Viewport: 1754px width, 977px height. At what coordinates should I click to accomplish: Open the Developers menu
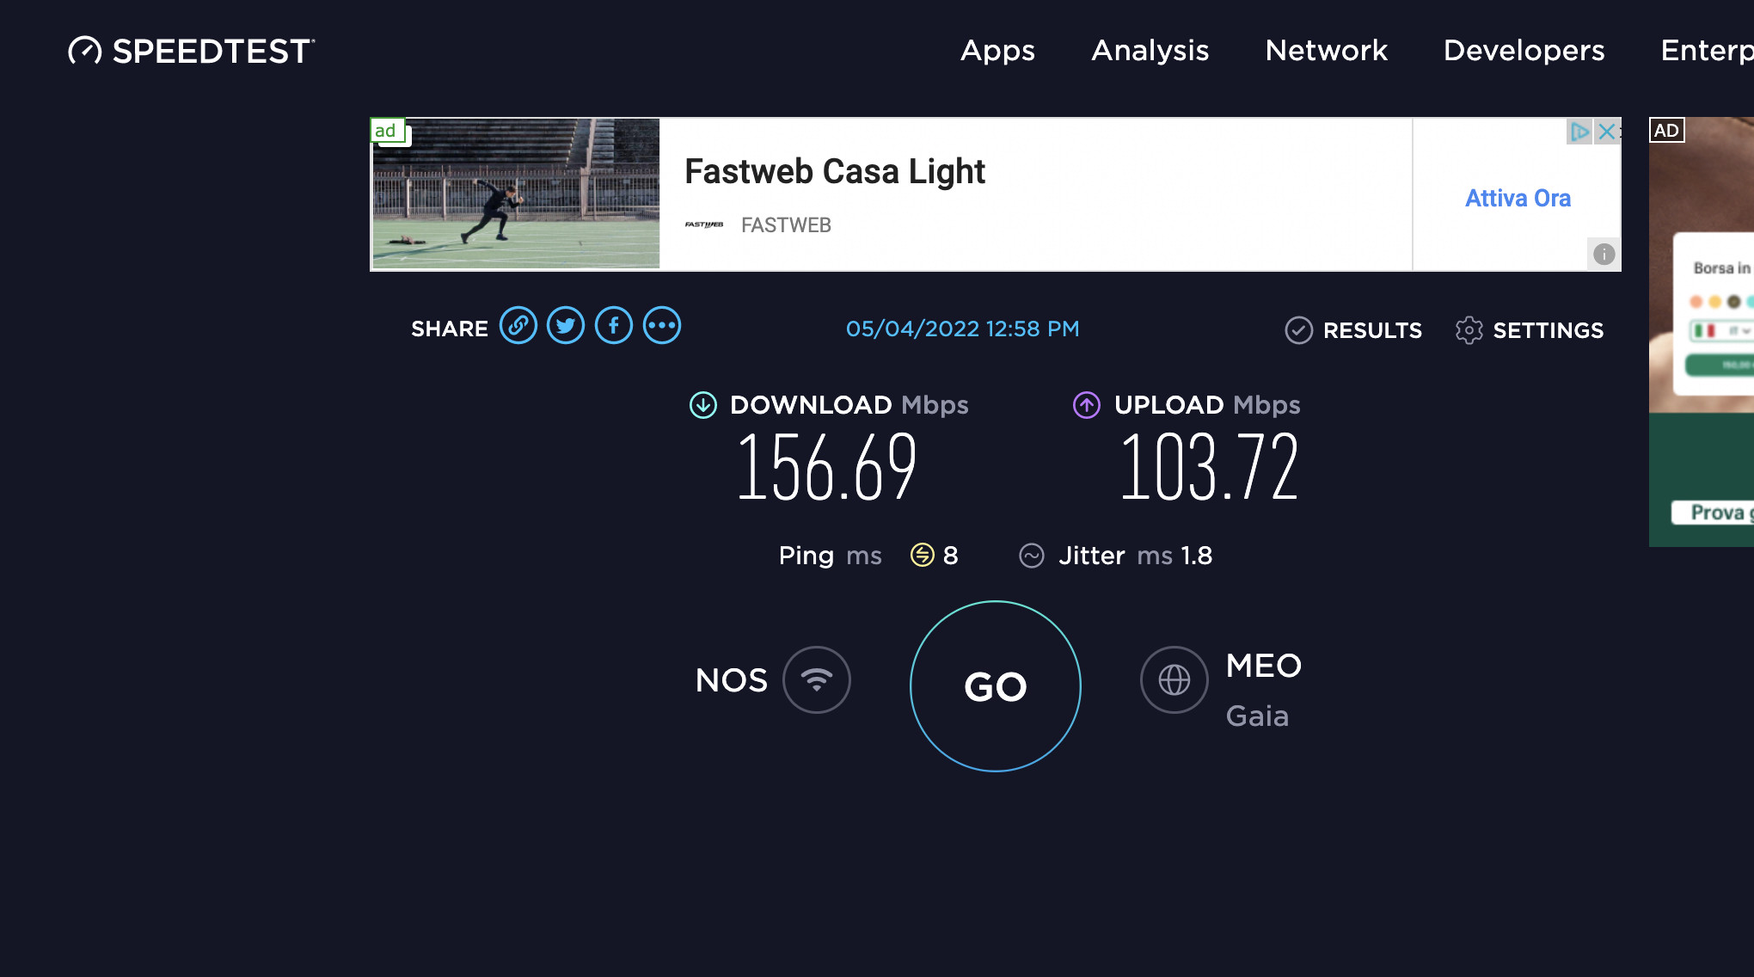pos(1524,51)
